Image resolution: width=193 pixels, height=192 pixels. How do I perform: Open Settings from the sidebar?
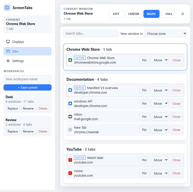(x=27, y=61)
